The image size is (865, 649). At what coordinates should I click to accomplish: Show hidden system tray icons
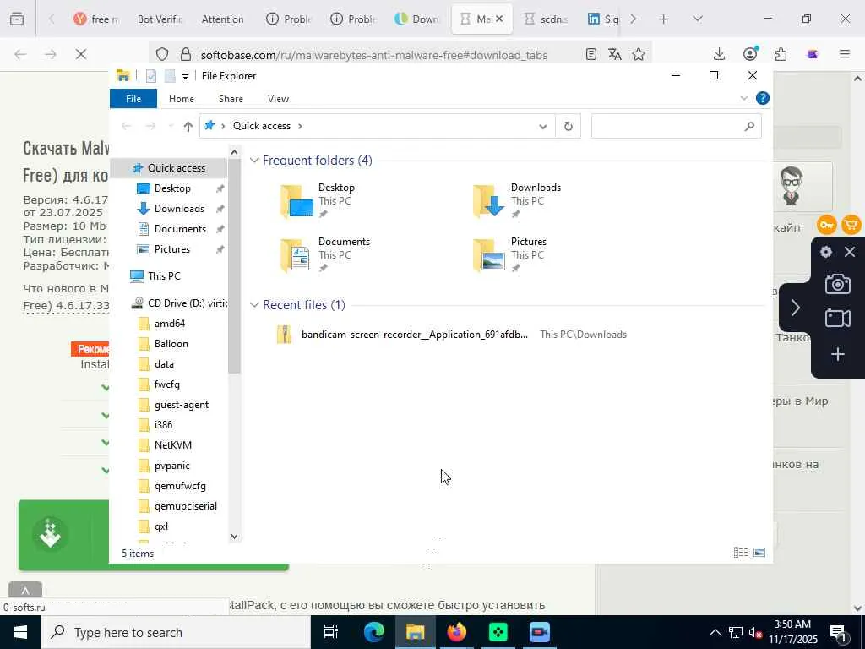[715, 632]
